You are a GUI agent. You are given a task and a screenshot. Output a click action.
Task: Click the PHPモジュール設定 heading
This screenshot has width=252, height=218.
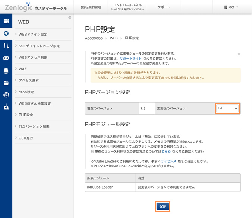tap(107, 124)
